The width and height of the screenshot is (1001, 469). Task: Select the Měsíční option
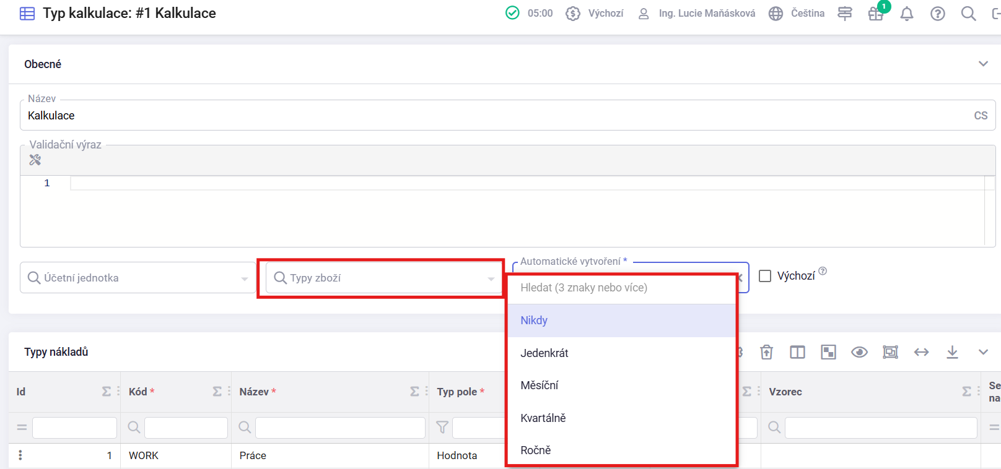(621, 385)
